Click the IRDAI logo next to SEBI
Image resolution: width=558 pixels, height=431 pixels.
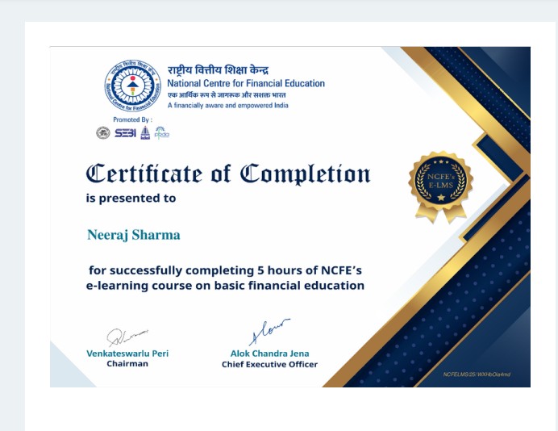pyautogui.click(x=145, y=133)
